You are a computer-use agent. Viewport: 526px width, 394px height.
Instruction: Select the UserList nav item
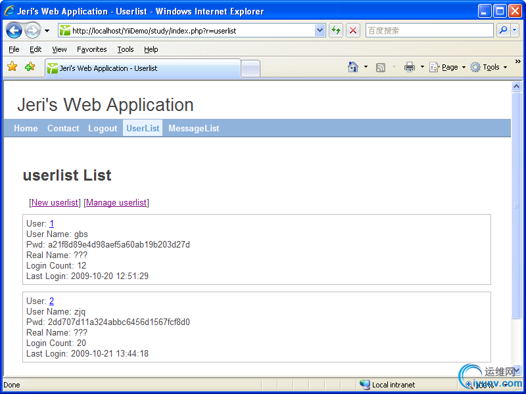pos(143,128)
